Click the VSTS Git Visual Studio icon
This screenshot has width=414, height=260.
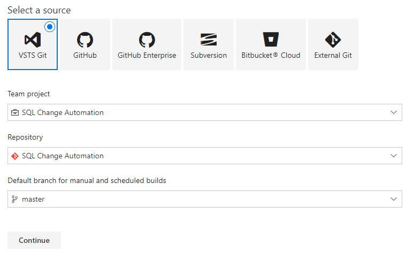pos(33,40)
